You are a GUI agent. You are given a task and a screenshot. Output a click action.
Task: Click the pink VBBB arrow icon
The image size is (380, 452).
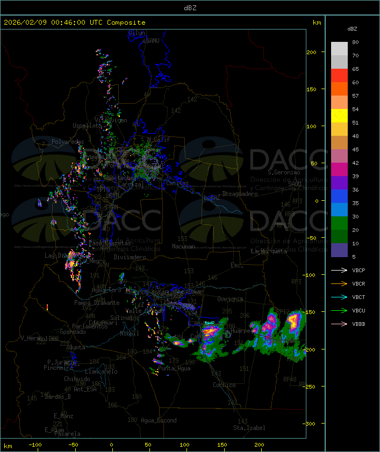coord(339,324)
